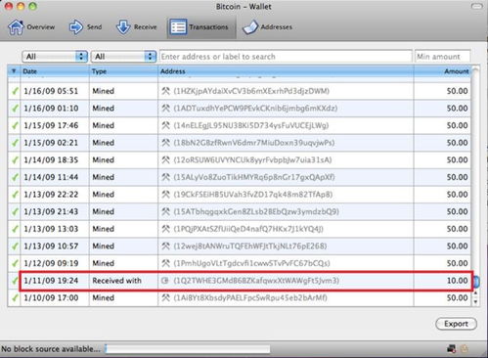This screenshot has width=488, height=358.
Task: Open the Receive tab
Action: [137, 27]
